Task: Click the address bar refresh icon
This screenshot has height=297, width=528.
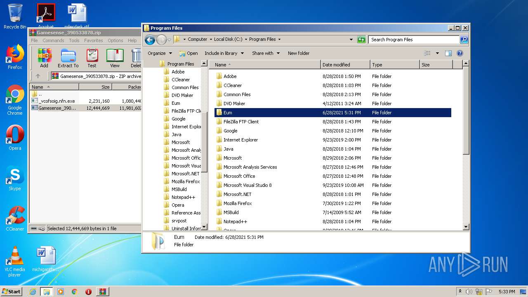Action: click(361, 40)
